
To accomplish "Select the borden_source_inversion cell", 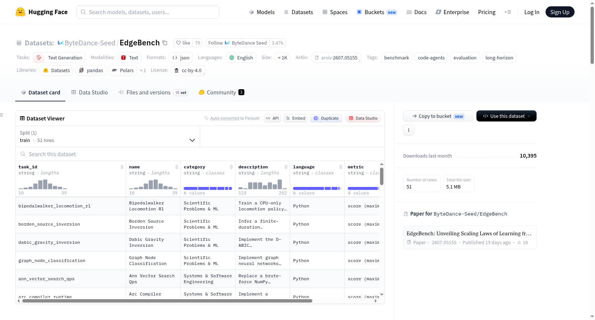I will [x=71, y=224].
